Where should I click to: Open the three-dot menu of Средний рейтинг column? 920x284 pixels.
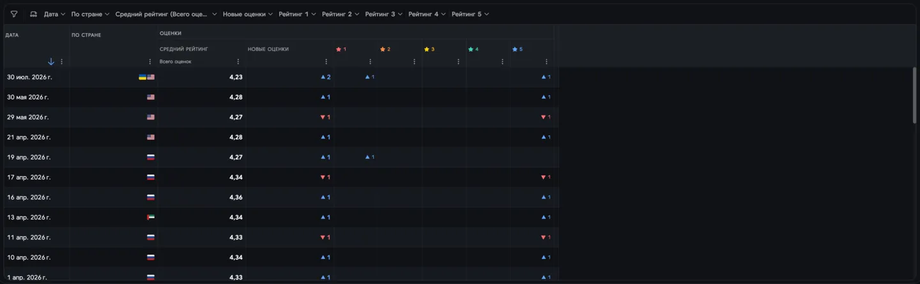tap(238, 62)
